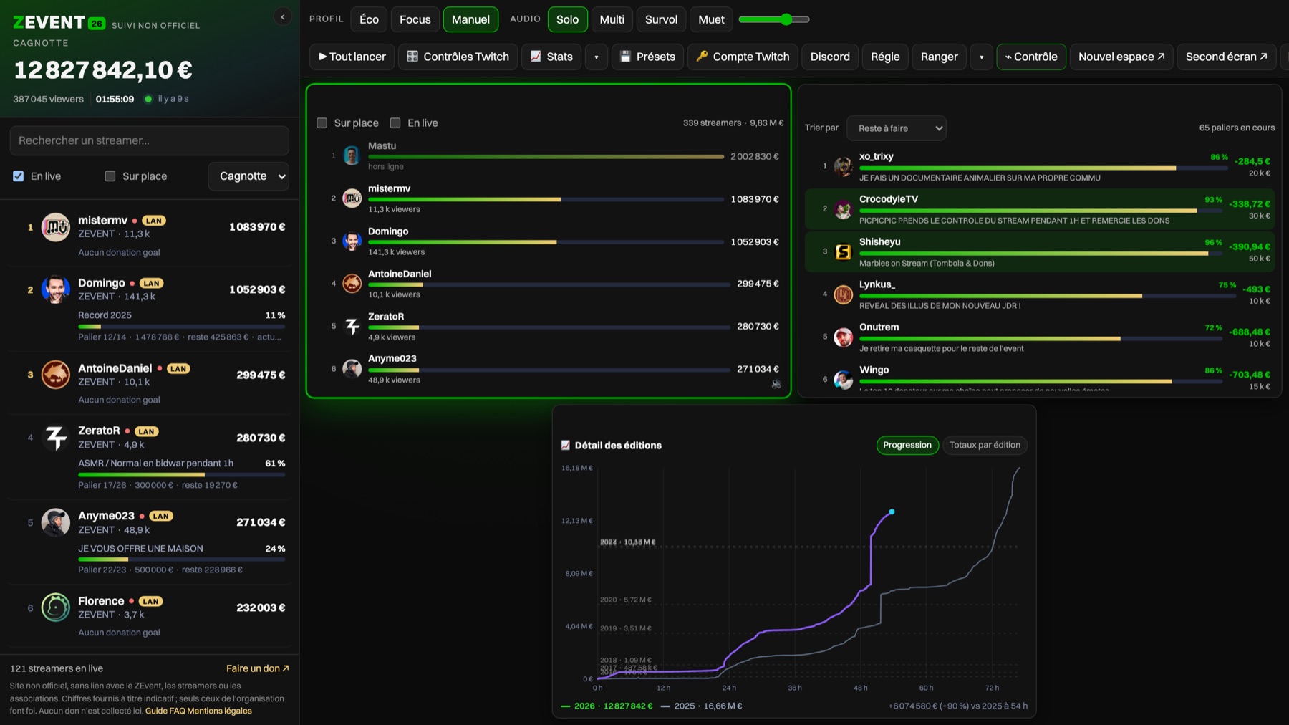Image resolution: width=1289 pixels, height=725 pixels.
Task: Click the small corner icon of the ranking panel
Action: point(776,384)
